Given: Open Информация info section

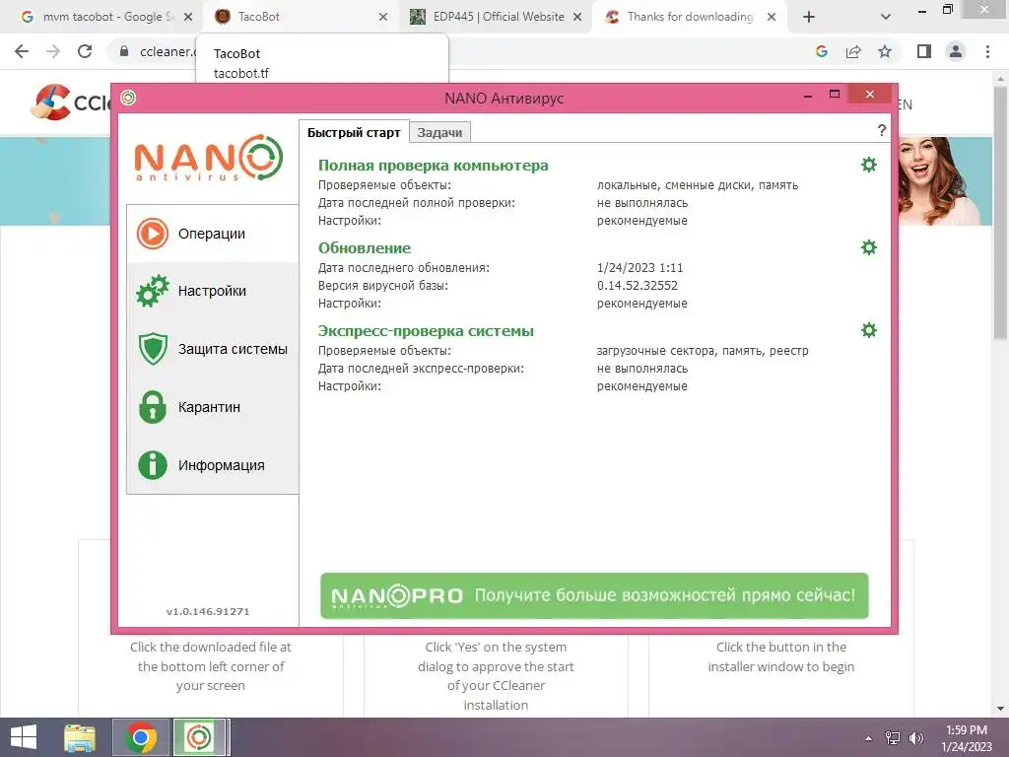Looking at the screenshot, I should pos(213,465).
